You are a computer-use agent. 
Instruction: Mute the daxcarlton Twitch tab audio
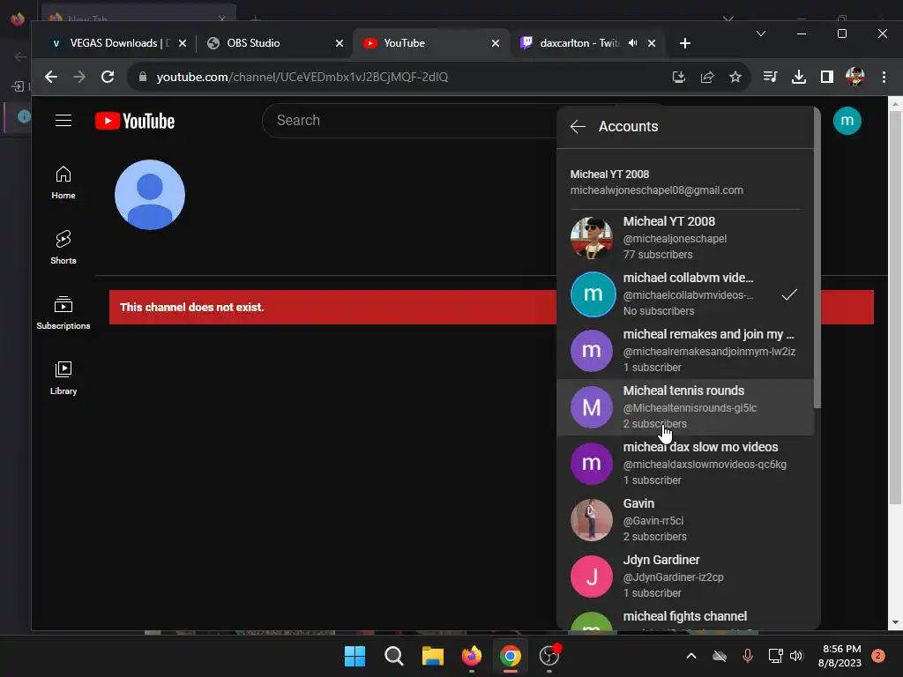coord(633,43)
